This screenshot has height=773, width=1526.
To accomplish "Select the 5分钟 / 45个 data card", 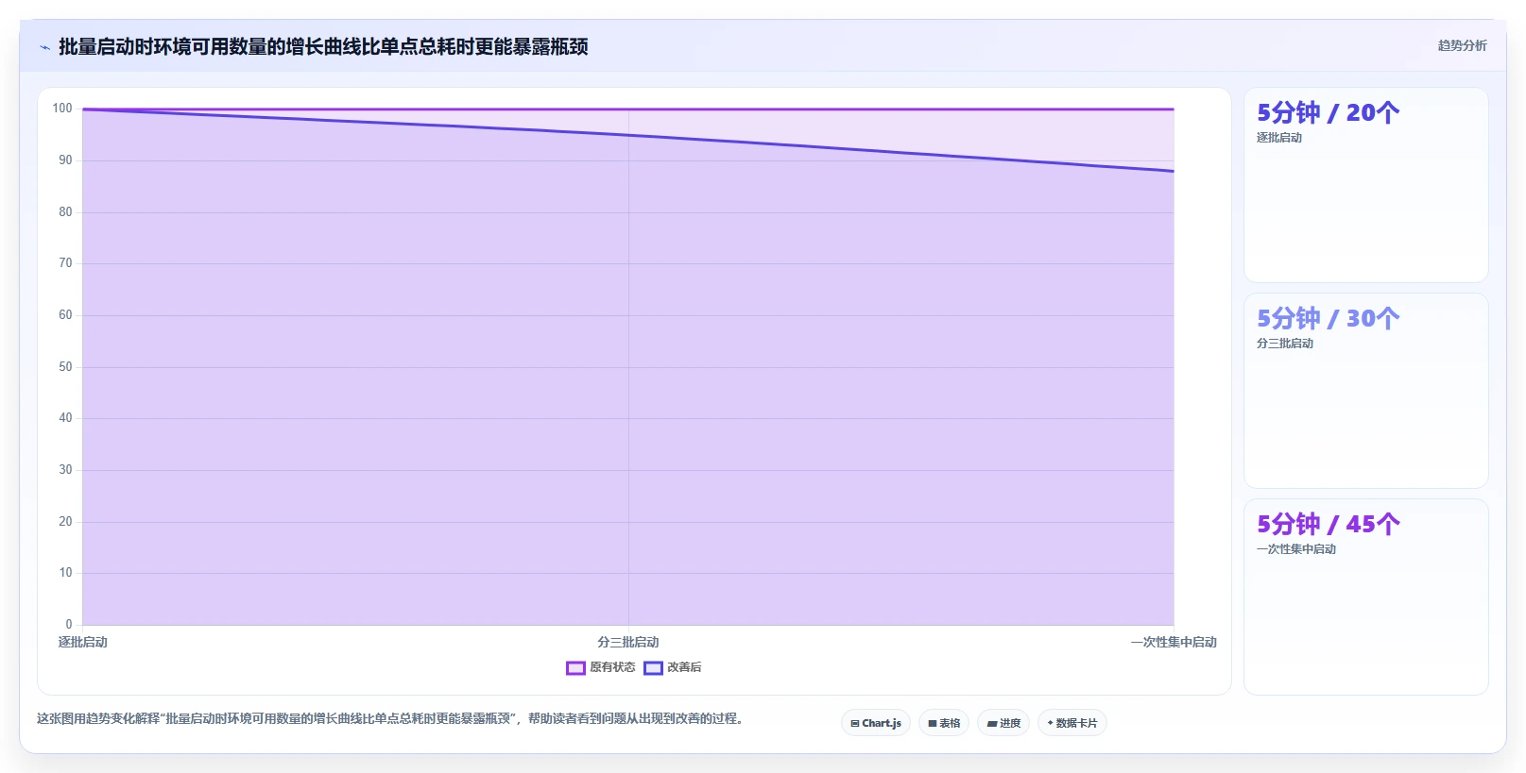I will [1365, 597].
